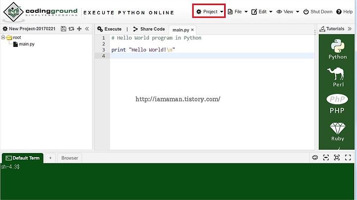
Task: Click the terminal minimize-frame icon
Action: pyautogui.click(x=326, y=158)
